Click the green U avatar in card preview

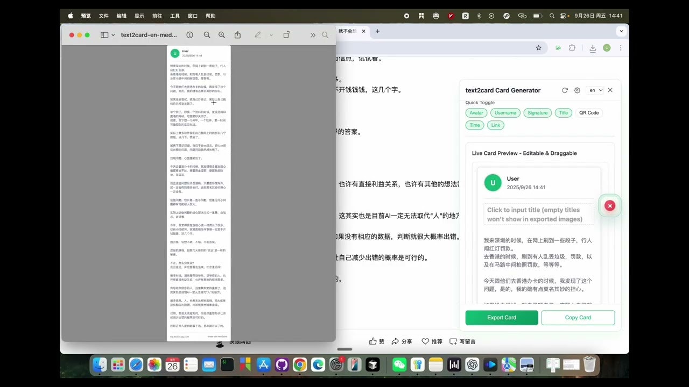tap(493, 183)
